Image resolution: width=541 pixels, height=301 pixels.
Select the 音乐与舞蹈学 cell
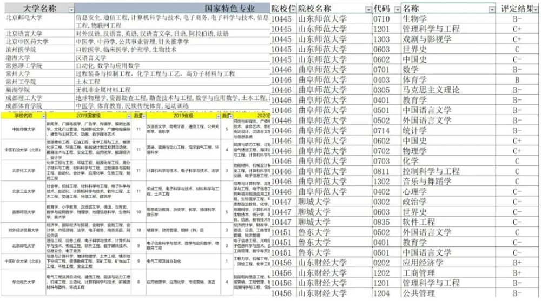(448, 182)
